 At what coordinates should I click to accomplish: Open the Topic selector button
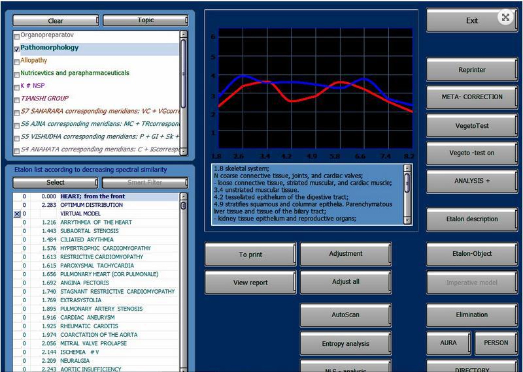[145, 20]
